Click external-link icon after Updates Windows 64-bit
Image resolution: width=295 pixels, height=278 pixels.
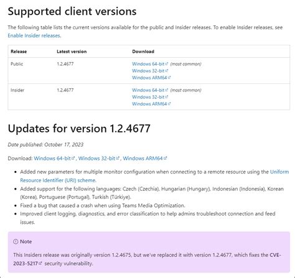(73, 158)
